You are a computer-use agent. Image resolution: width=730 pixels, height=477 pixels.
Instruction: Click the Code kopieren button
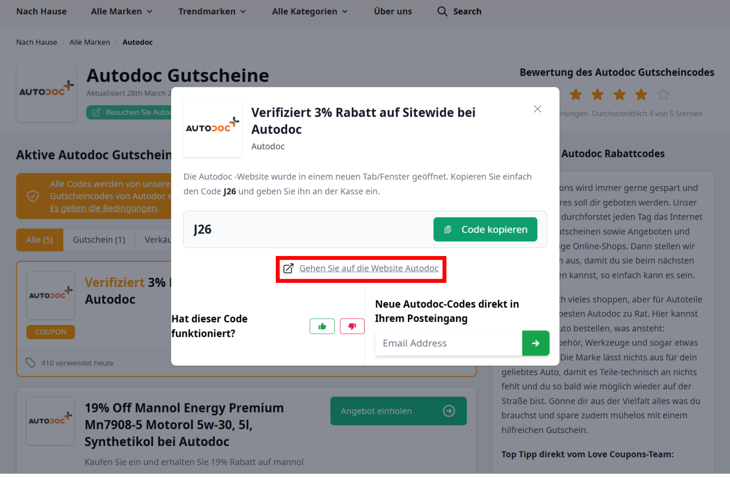[485, 229]
